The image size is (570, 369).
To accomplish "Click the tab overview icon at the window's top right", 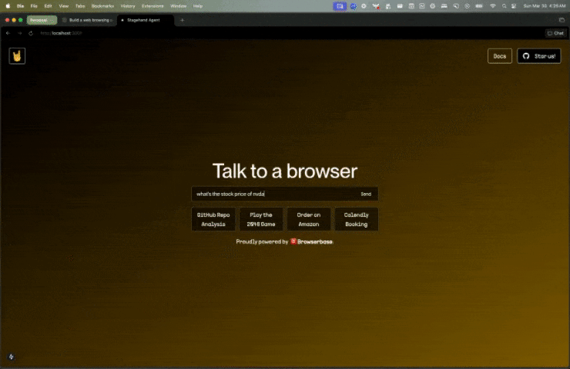I will [562, 20].
